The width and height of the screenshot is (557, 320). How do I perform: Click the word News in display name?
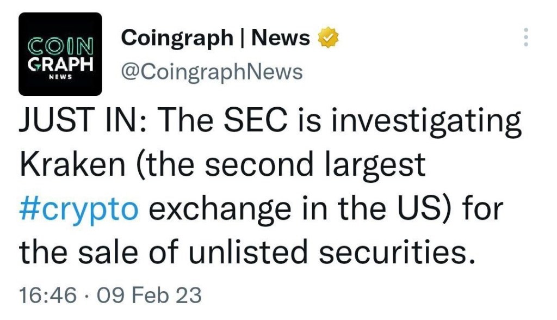pos(281,38)
